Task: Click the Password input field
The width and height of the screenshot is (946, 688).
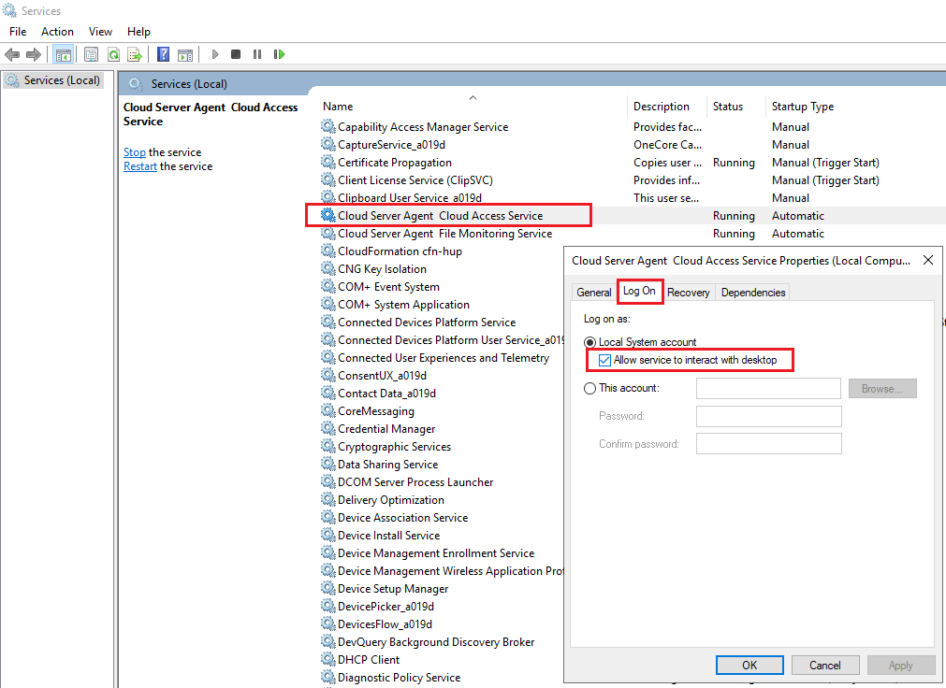Action: click(768, 416)
